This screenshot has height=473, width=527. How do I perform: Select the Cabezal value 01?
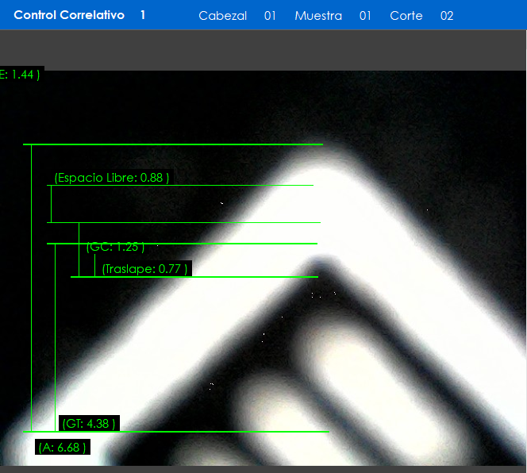pyautogui.click(x=270, y=16)
